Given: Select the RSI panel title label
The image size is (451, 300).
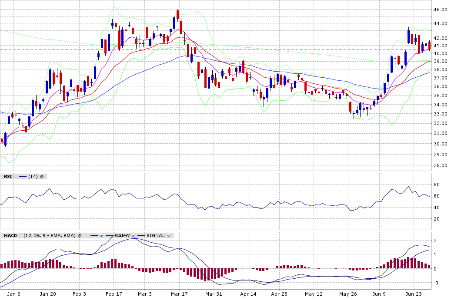Looking at the screenshot, I should [8, 177].
